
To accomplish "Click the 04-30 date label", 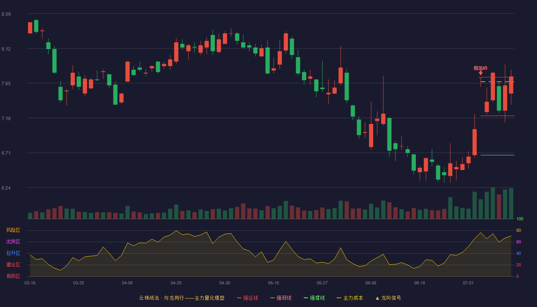I will point(225,283).
